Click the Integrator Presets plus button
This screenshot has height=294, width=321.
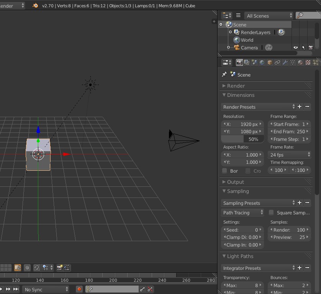[x=300, y=268]
